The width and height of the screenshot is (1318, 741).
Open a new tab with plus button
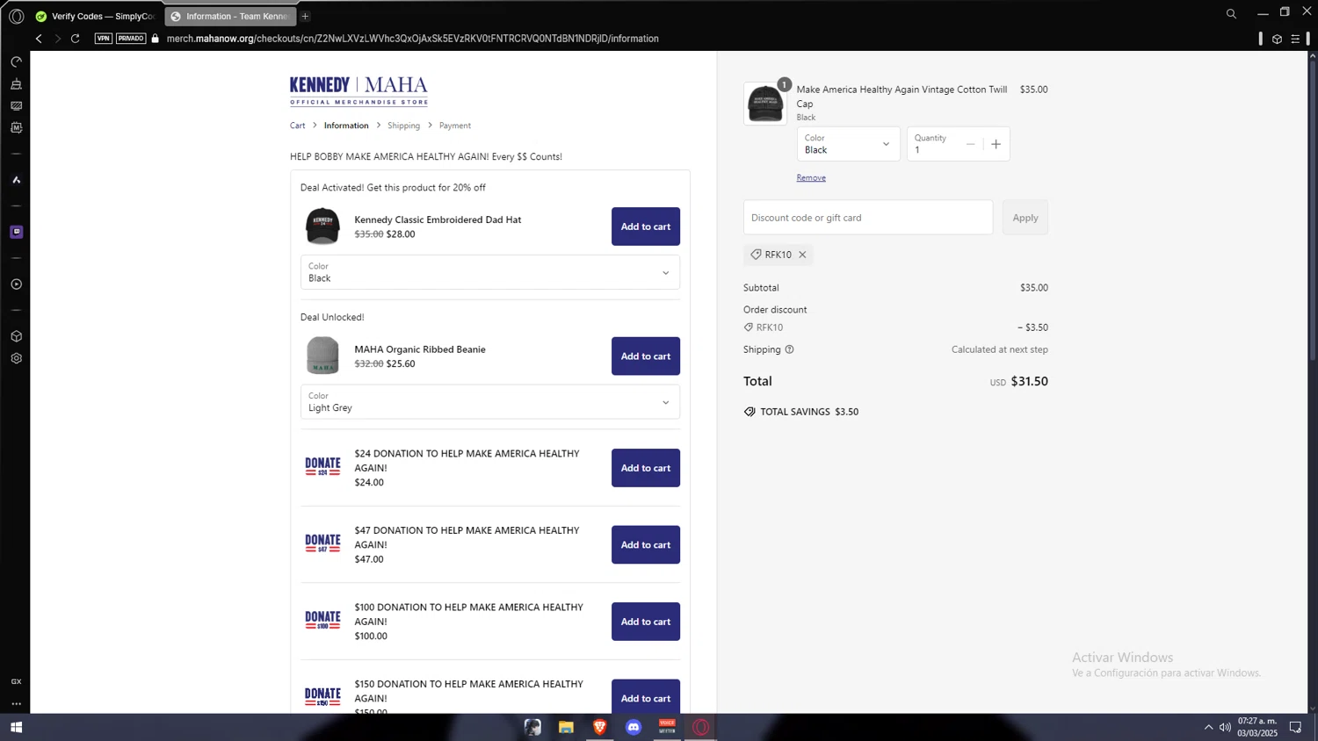click(305, 16)
